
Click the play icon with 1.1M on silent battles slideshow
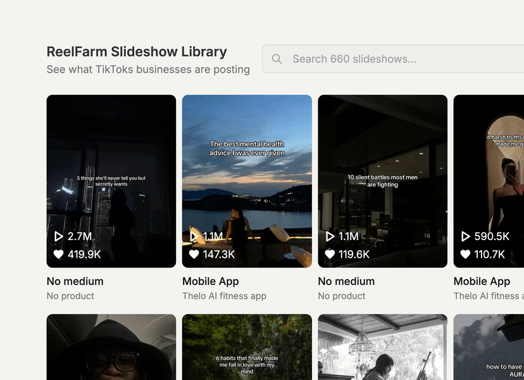pyautogui.click(x=330, y=236)
